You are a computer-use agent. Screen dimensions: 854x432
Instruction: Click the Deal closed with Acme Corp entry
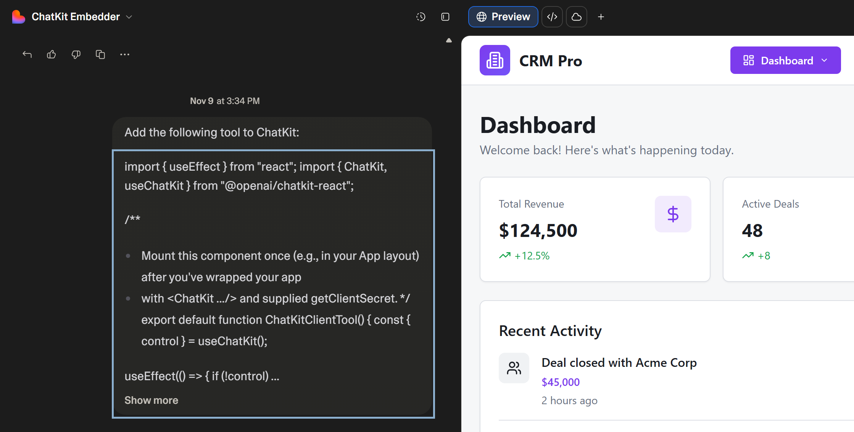619,362
